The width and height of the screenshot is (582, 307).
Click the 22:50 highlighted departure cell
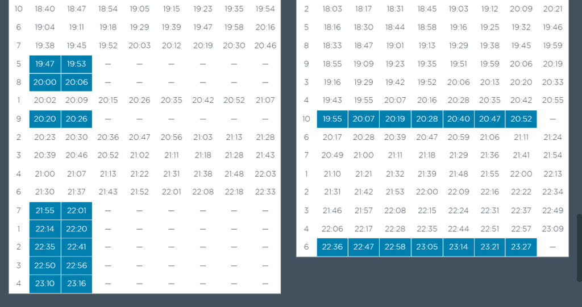pos(45,265)
